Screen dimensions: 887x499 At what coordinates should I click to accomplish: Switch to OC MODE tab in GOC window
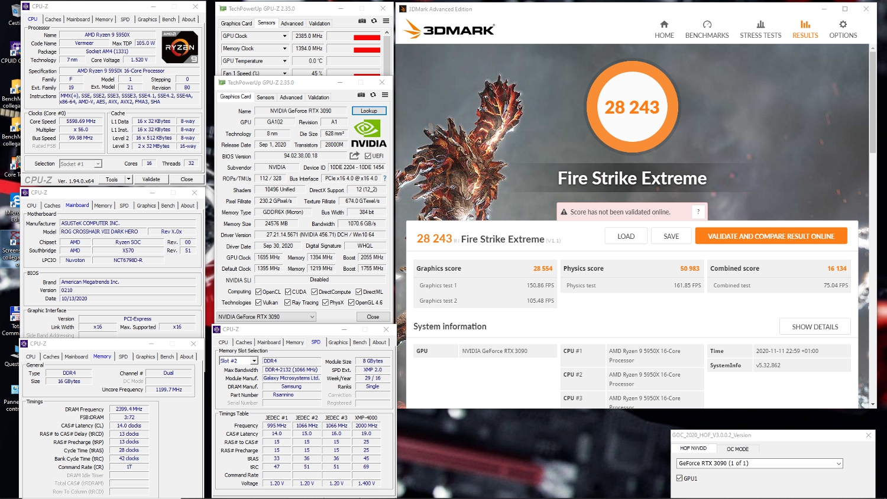(x=737, y=449)
